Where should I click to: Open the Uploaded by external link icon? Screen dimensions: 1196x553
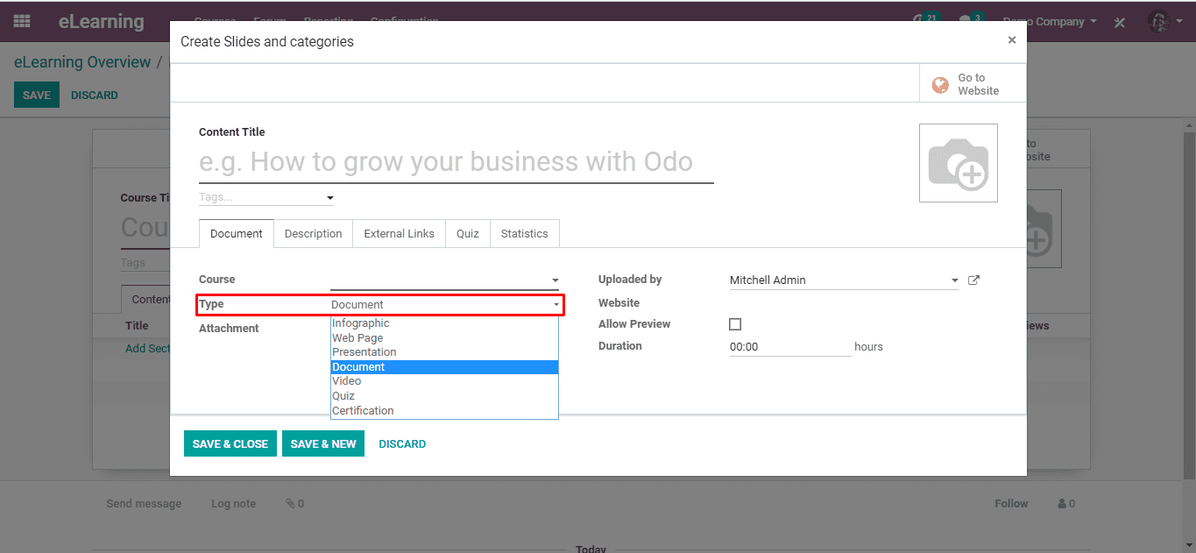coord(973,280)
